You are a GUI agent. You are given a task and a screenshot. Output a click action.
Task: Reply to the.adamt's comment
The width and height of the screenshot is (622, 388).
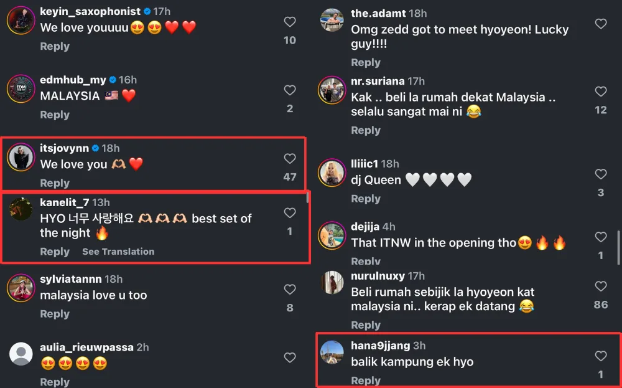(x=366, y=62)
